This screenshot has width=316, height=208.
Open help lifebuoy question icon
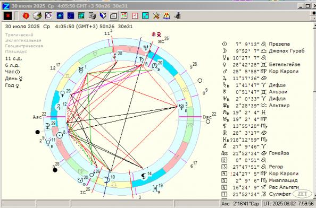pos(167,16)
